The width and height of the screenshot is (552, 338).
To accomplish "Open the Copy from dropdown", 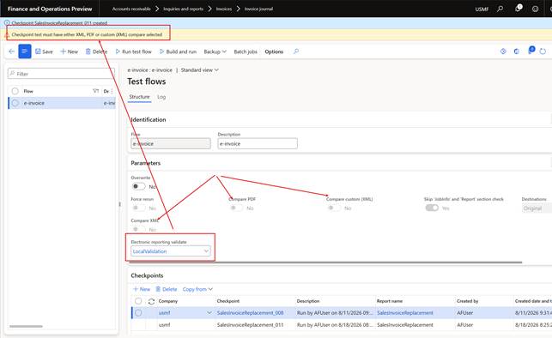I will (x=197, y=289).
